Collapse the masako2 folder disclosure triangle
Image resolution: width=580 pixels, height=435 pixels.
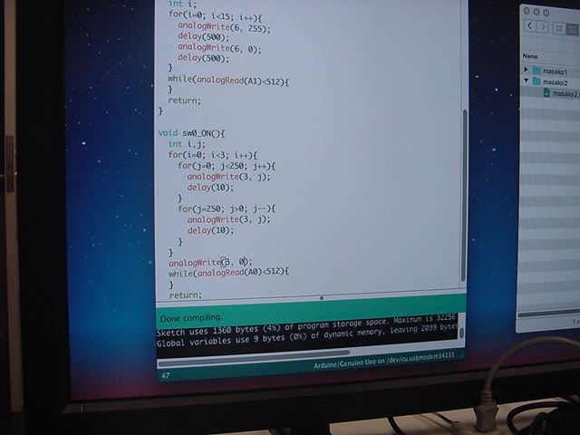[x=526, y=81]
